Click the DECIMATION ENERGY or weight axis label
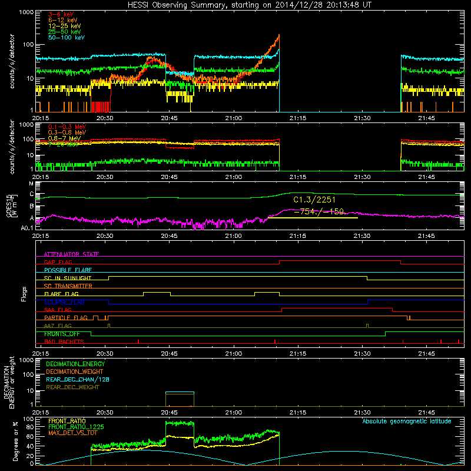471x471 pixels. coord(9,382)
